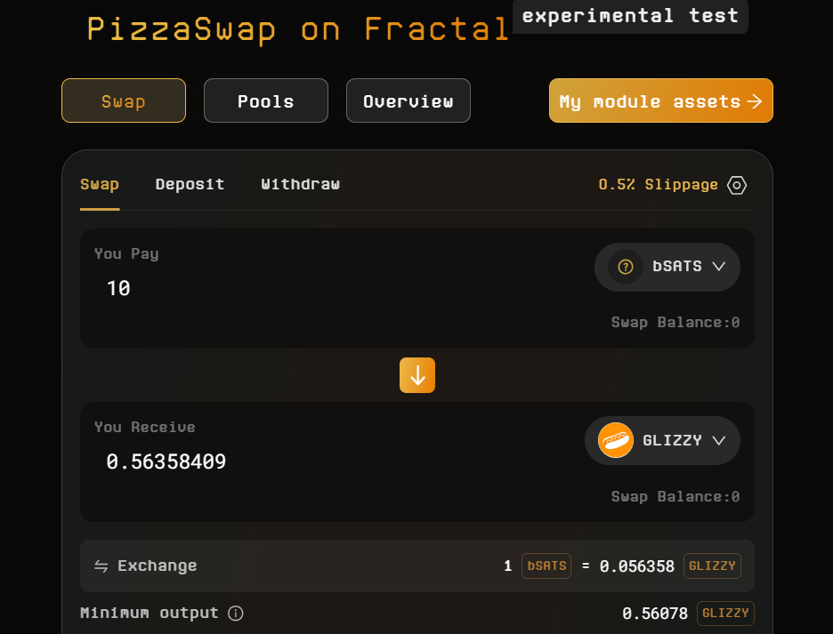Click the Exchange rate swap arrows icon

click(101, 566)
